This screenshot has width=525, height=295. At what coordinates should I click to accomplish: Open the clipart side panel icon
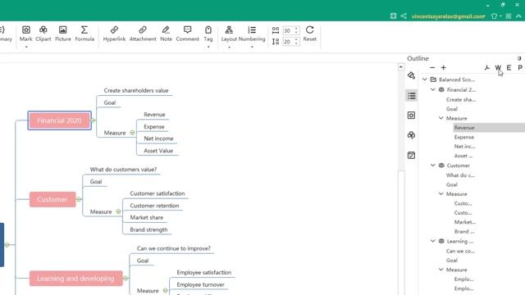click(x=411, y=135)
